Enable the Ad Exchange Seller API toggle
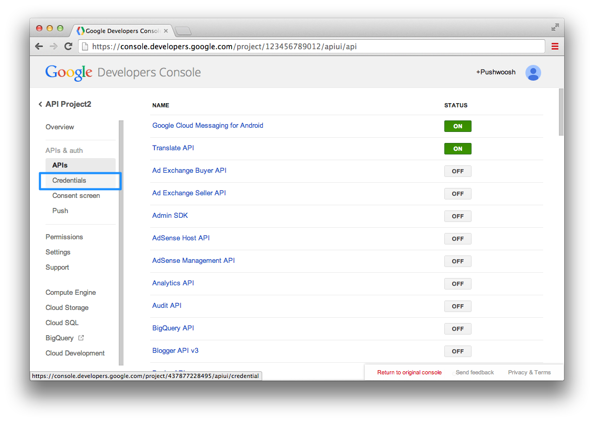The width and height of the screenshot is (594, 422). [457, 194]
